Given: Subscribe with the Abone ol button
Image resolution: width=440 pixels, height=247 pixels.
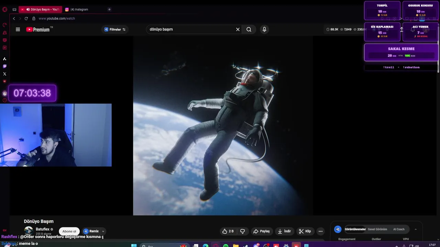Looking at the screenshot, I should 69,231.
